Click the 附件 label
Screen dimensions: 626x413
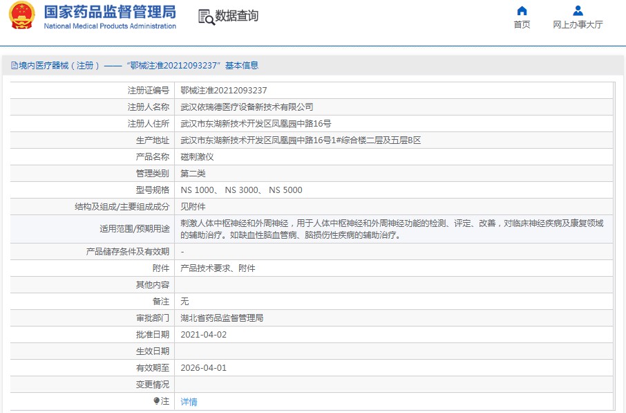(x=161, y=268)
